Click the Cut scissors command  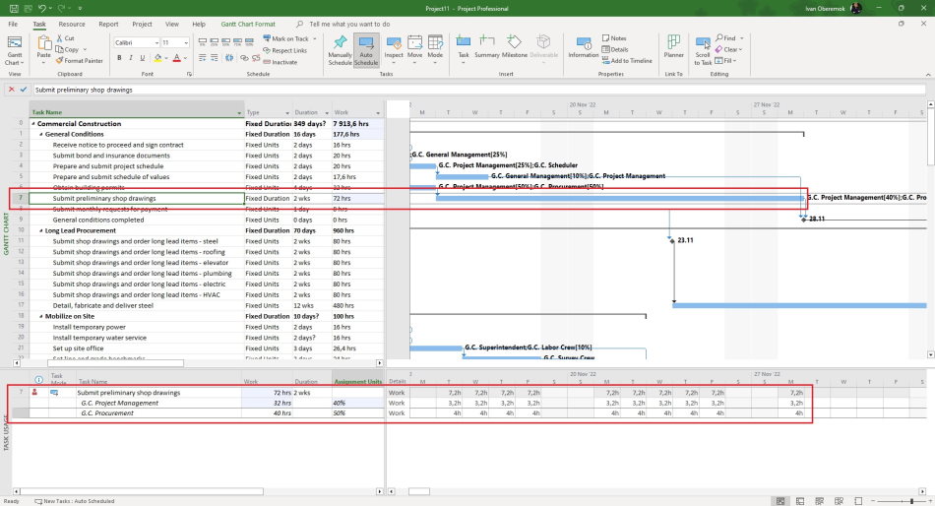66,38
